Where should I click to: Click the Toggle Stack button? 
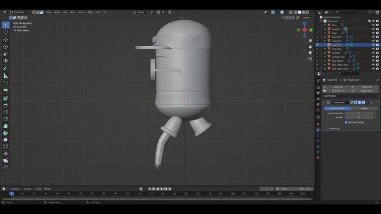(365, 91)
